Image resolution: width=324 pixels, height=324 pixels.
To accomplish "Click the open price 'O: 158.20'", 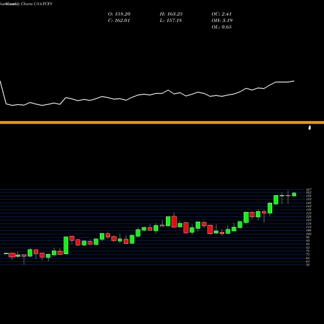I will [x=119, y=14].
